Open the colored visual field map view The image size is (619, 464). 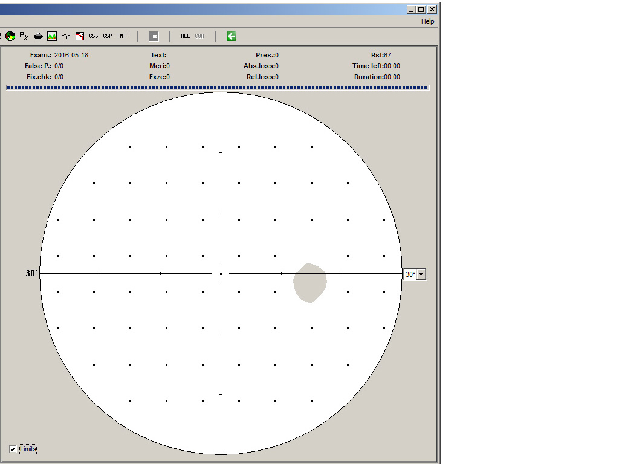tap(11, 36)
